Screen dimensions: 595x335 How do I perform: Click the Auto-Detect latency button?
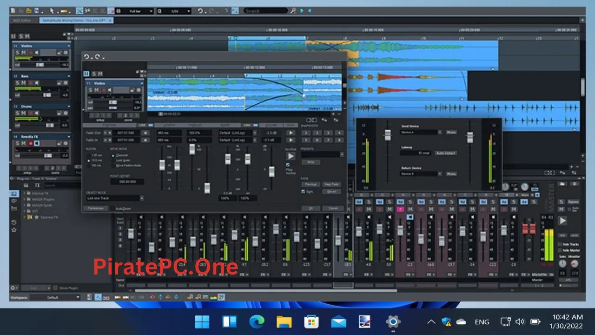[445, 153]
